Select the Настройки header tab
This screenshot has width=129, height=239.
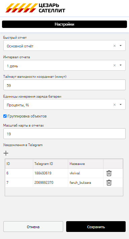[64, 24]
